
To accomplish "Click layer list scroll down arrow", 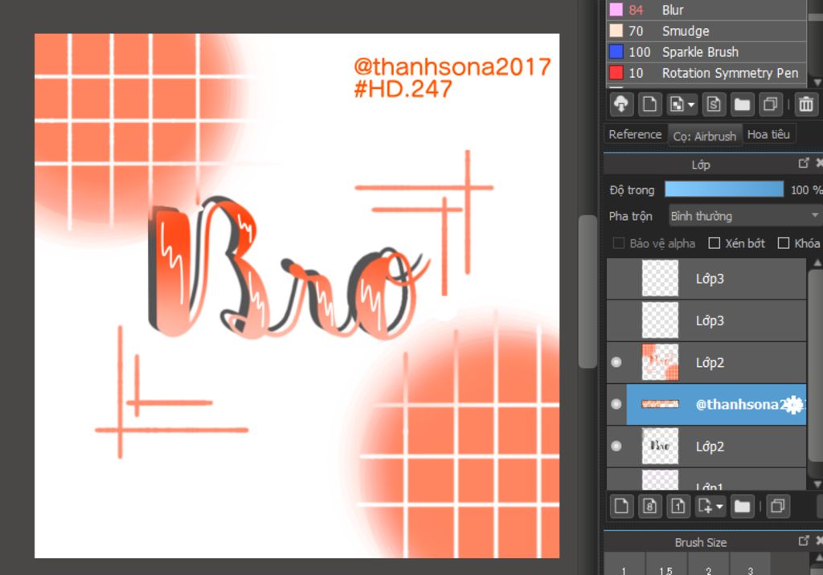I will 817,483.
